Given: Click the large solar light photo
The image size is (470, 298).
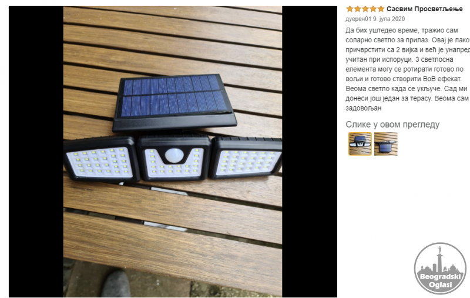Looking at the screenshot, I should (173, 152).
